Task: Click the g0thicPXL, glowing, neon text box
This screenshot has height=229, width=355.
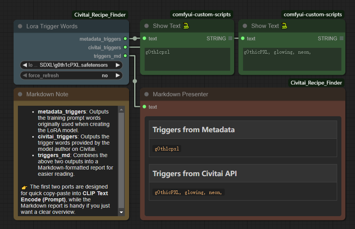Action: pyautogui.click(x=292, y=59)
